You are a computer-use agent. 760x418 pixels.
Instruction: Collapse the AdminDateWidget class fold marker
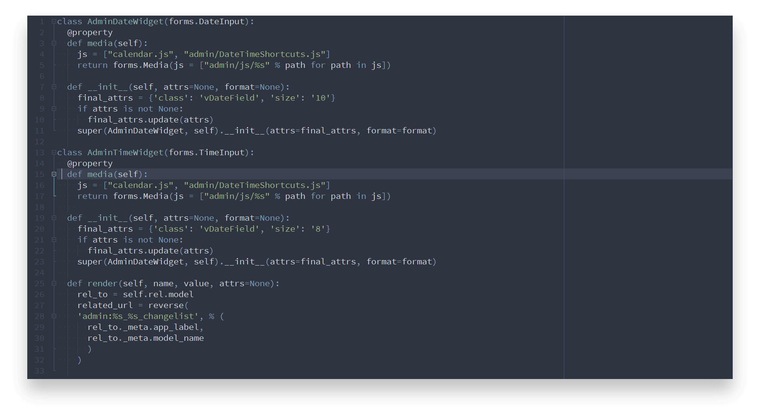point(53,21)
